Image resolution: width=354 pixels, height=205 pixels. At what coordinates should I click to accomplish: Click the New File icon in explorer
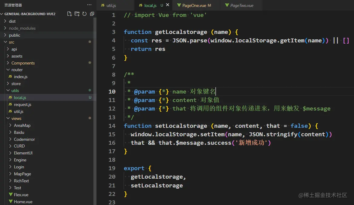point(70,14)
